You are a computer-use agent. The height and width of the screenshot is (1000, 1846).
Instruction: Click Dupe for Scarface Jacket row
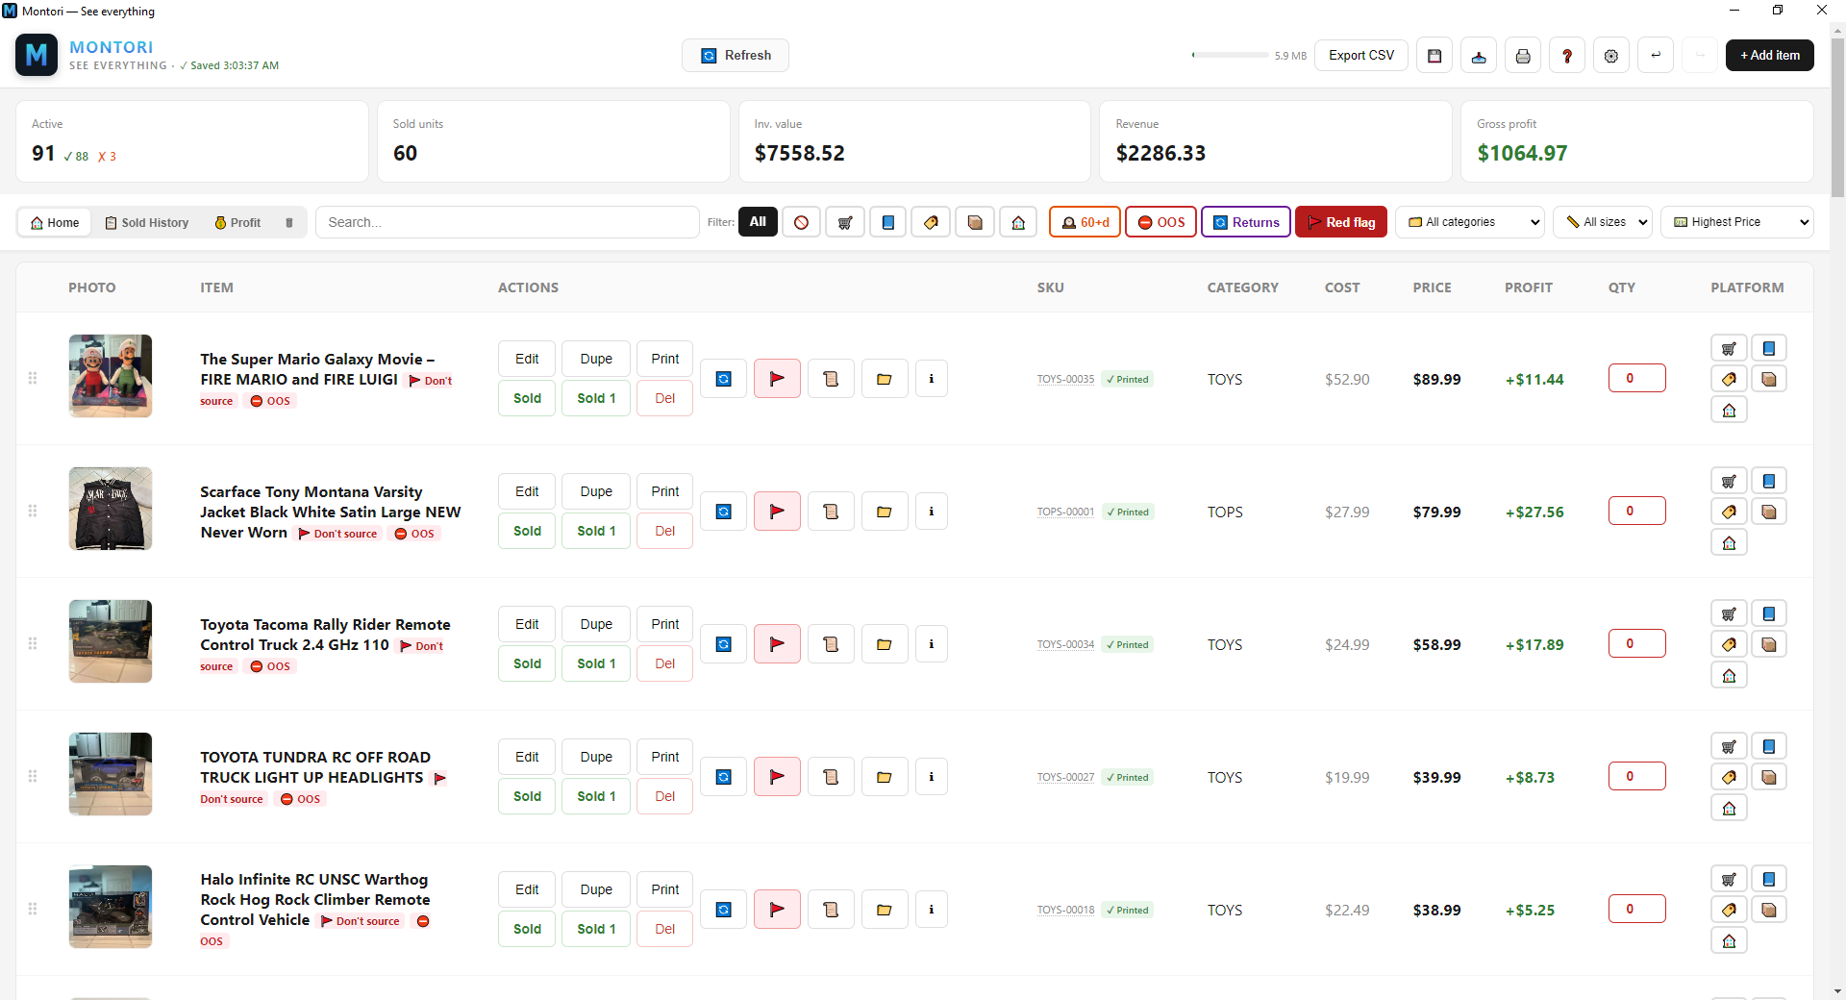[x=596, y=491]
